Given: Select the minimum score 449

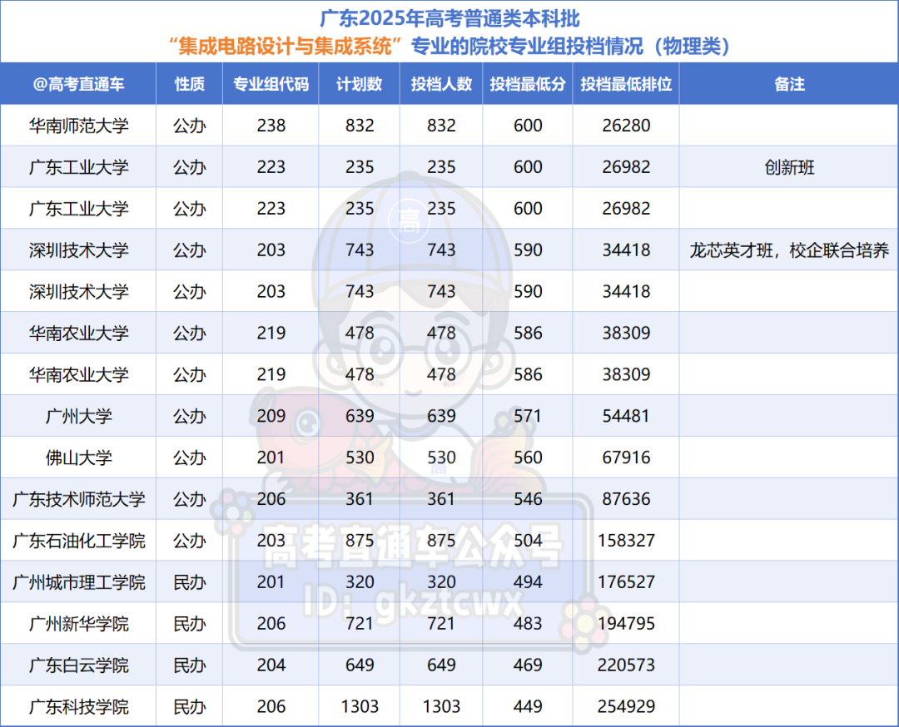Looking at the screenshot, I should point(528,706).
